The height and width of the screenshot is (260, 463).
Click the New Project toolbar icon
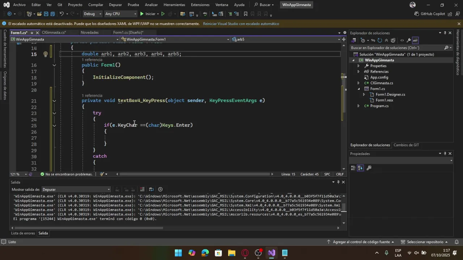tap(30, 14)
